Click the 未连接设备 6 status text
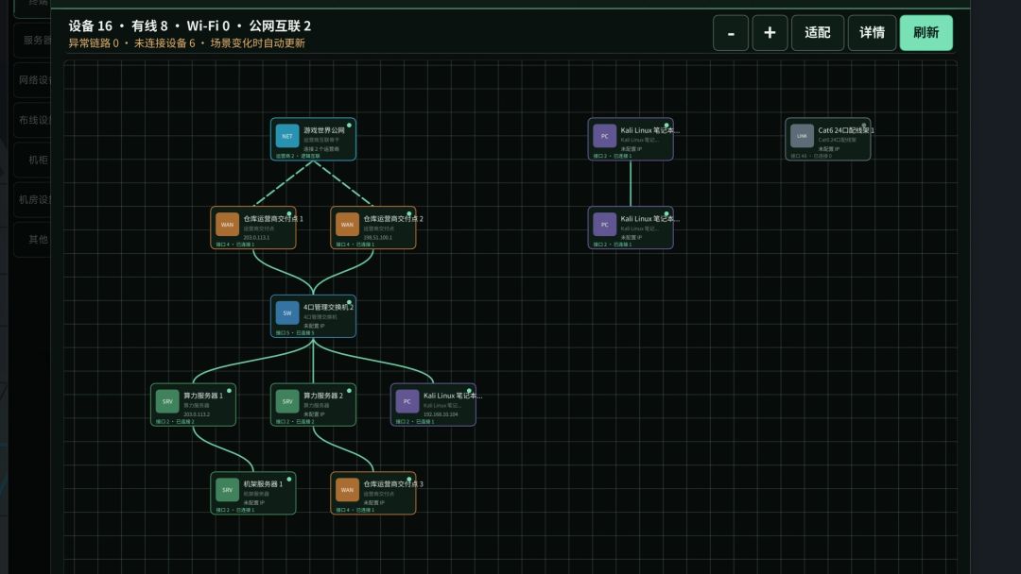1021x574 pixels. 164,42
